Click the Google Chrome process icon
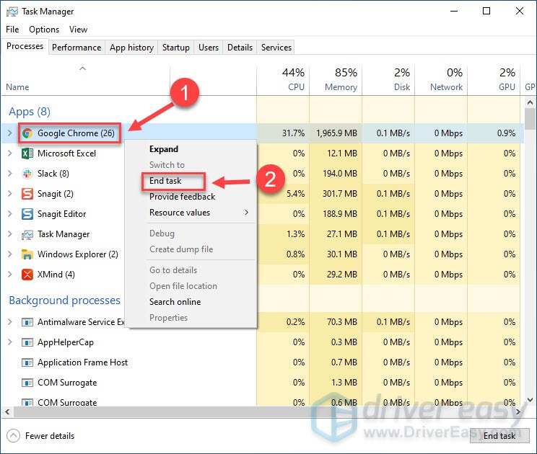This screenshot has width=537, height=454. pyautogui.click(x=27, y=133)
